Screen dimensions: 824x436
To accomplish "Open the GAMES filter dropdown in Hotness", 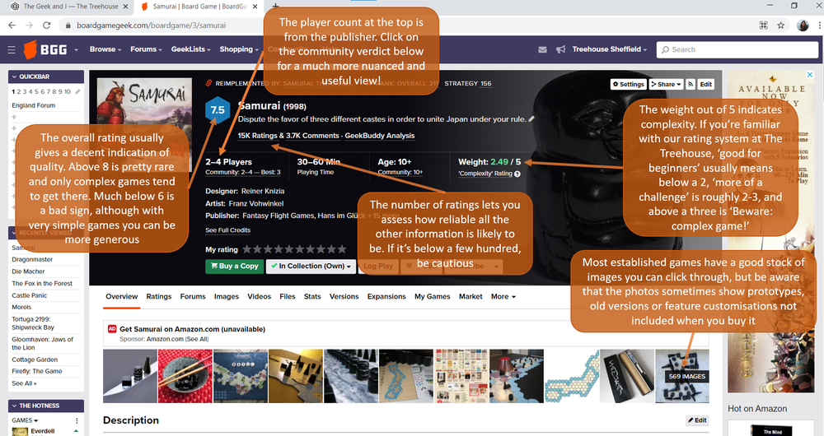I will point(26,420).
